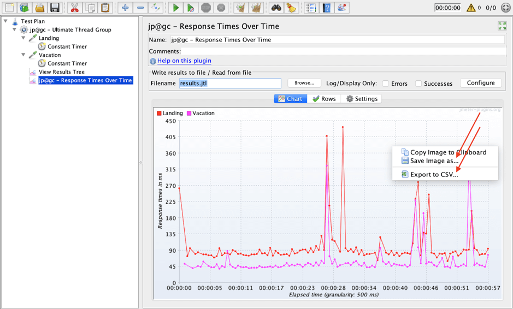
Task: Switch to the Rows tab
Action: [x=324, y=99]
